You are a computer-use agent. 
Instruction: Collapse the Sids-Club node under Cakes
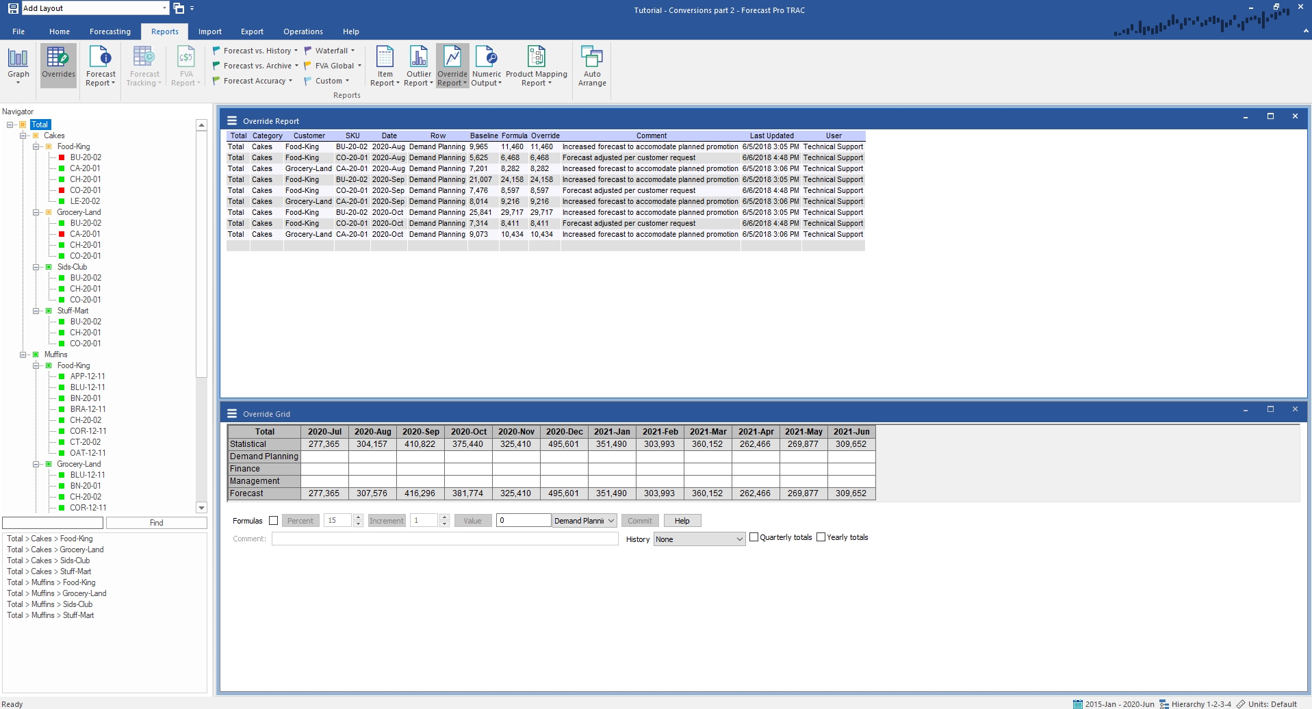tap(36, 267)
